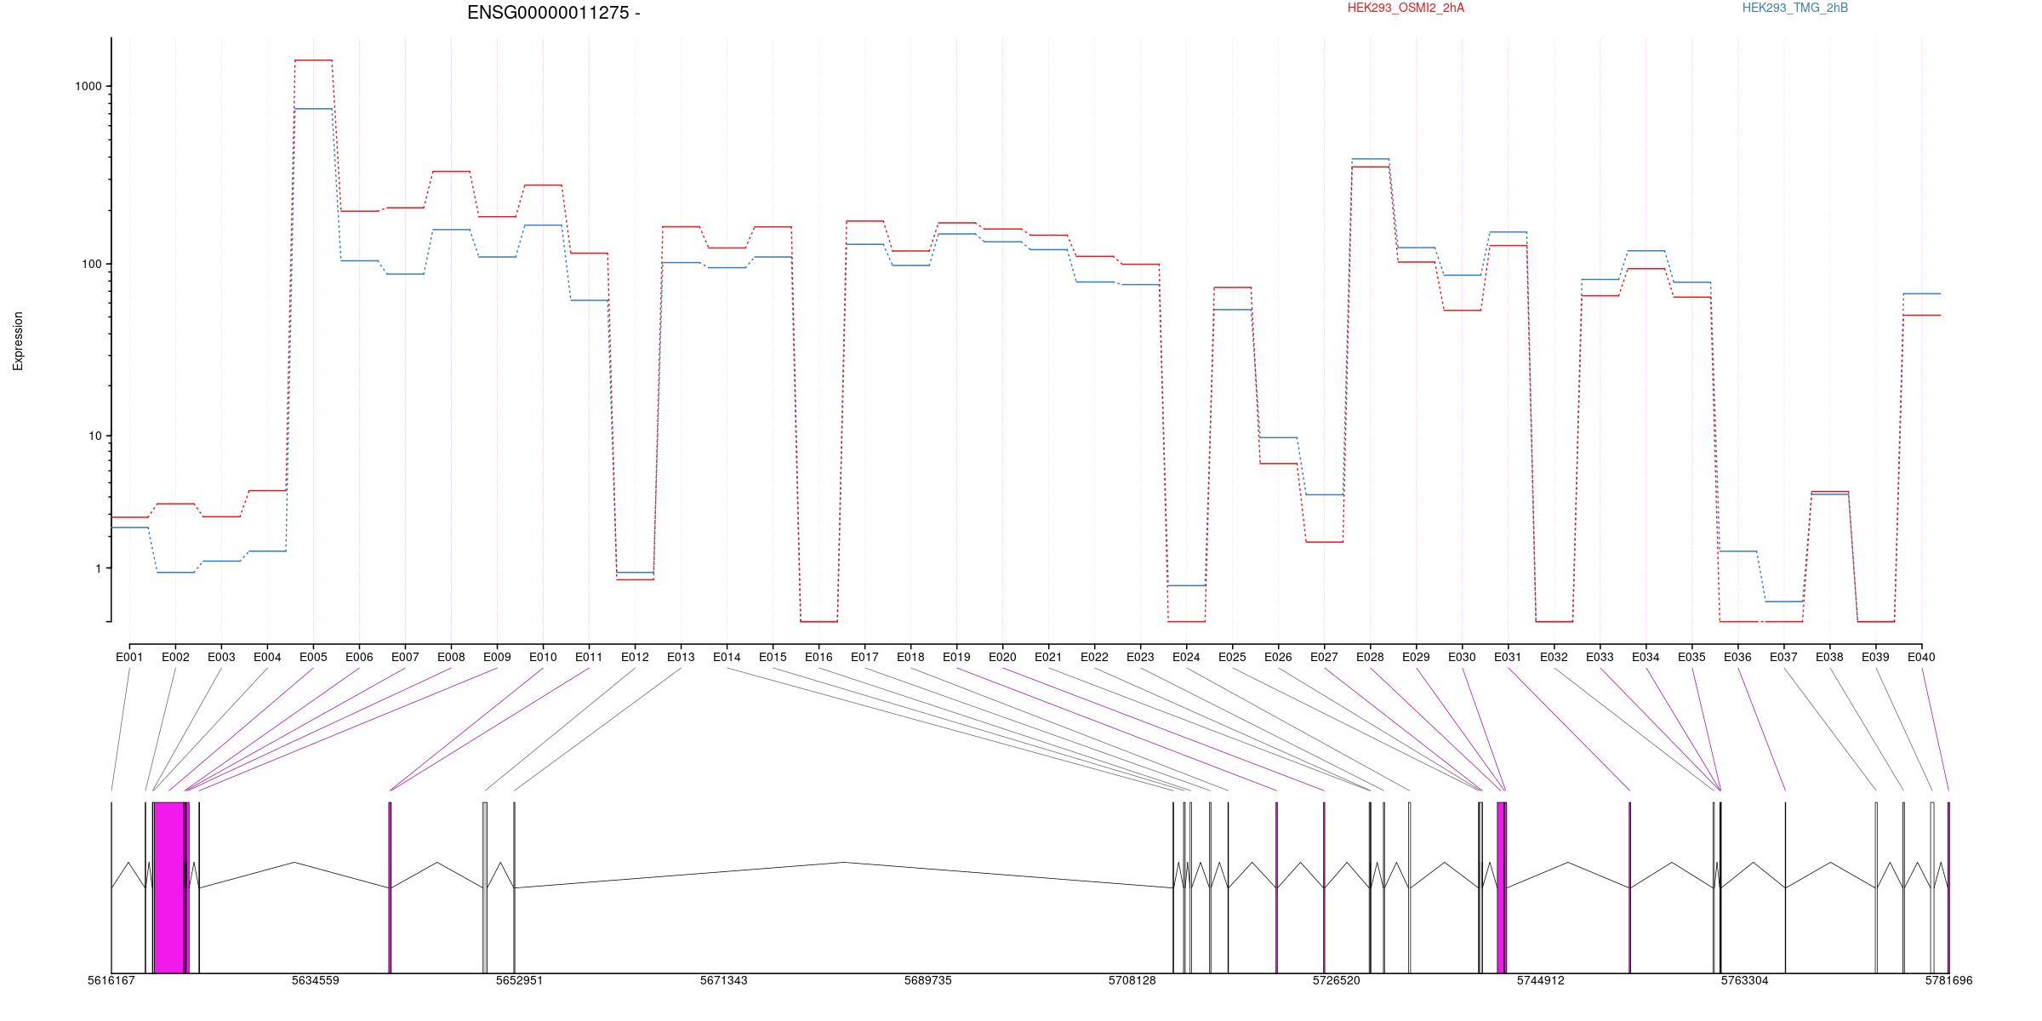Click the y-axis tick label 1
This screenshot has width=2042, height=1021.
point(99,568)
